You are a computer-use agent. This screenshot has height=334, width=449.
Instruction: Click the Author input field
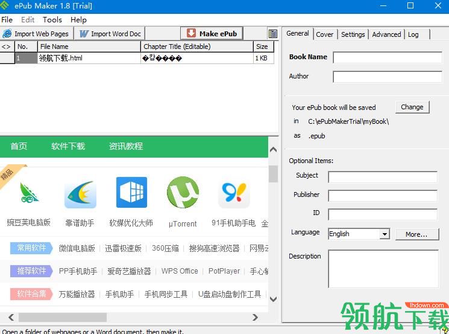click(x=388, y=77)
